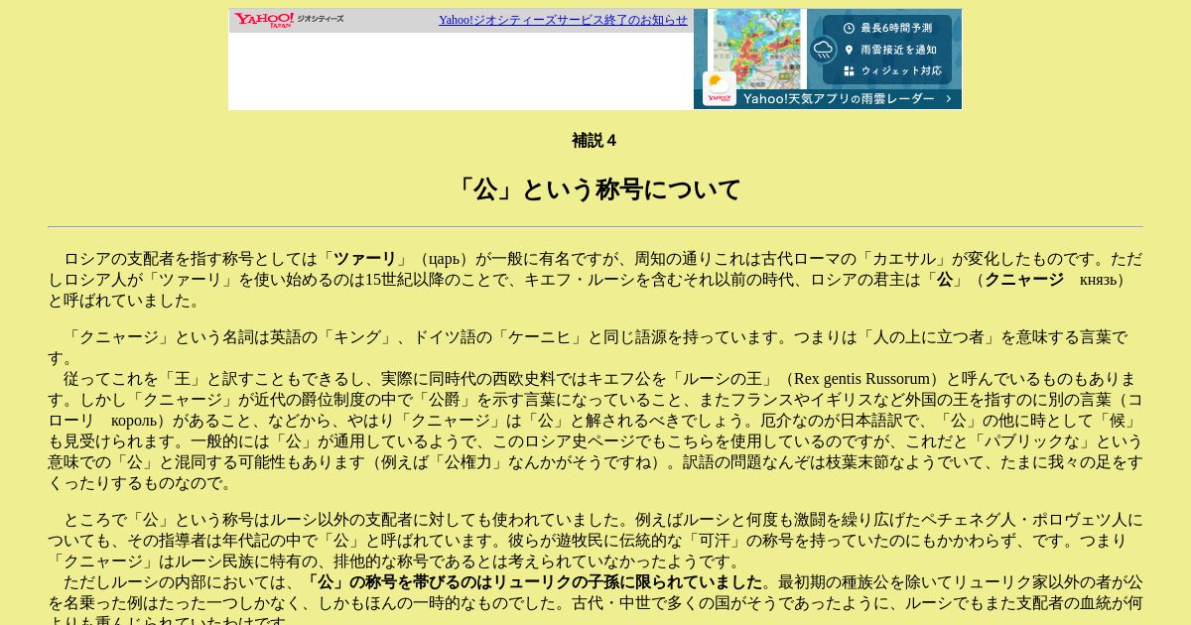Click the Russian word король in the text
The width and height of the screenshot is (1191, 625).
[135, 421]
